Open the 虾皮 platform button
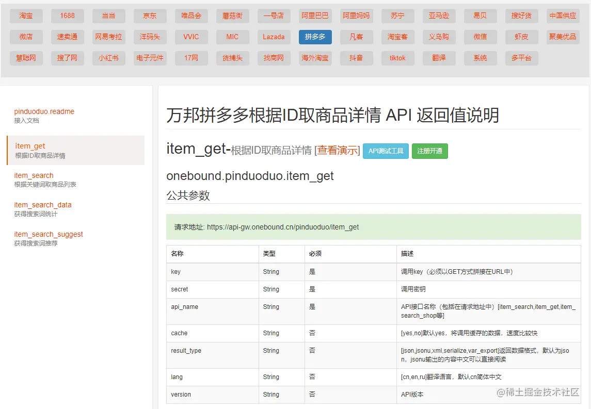 [x=521, y=37]
